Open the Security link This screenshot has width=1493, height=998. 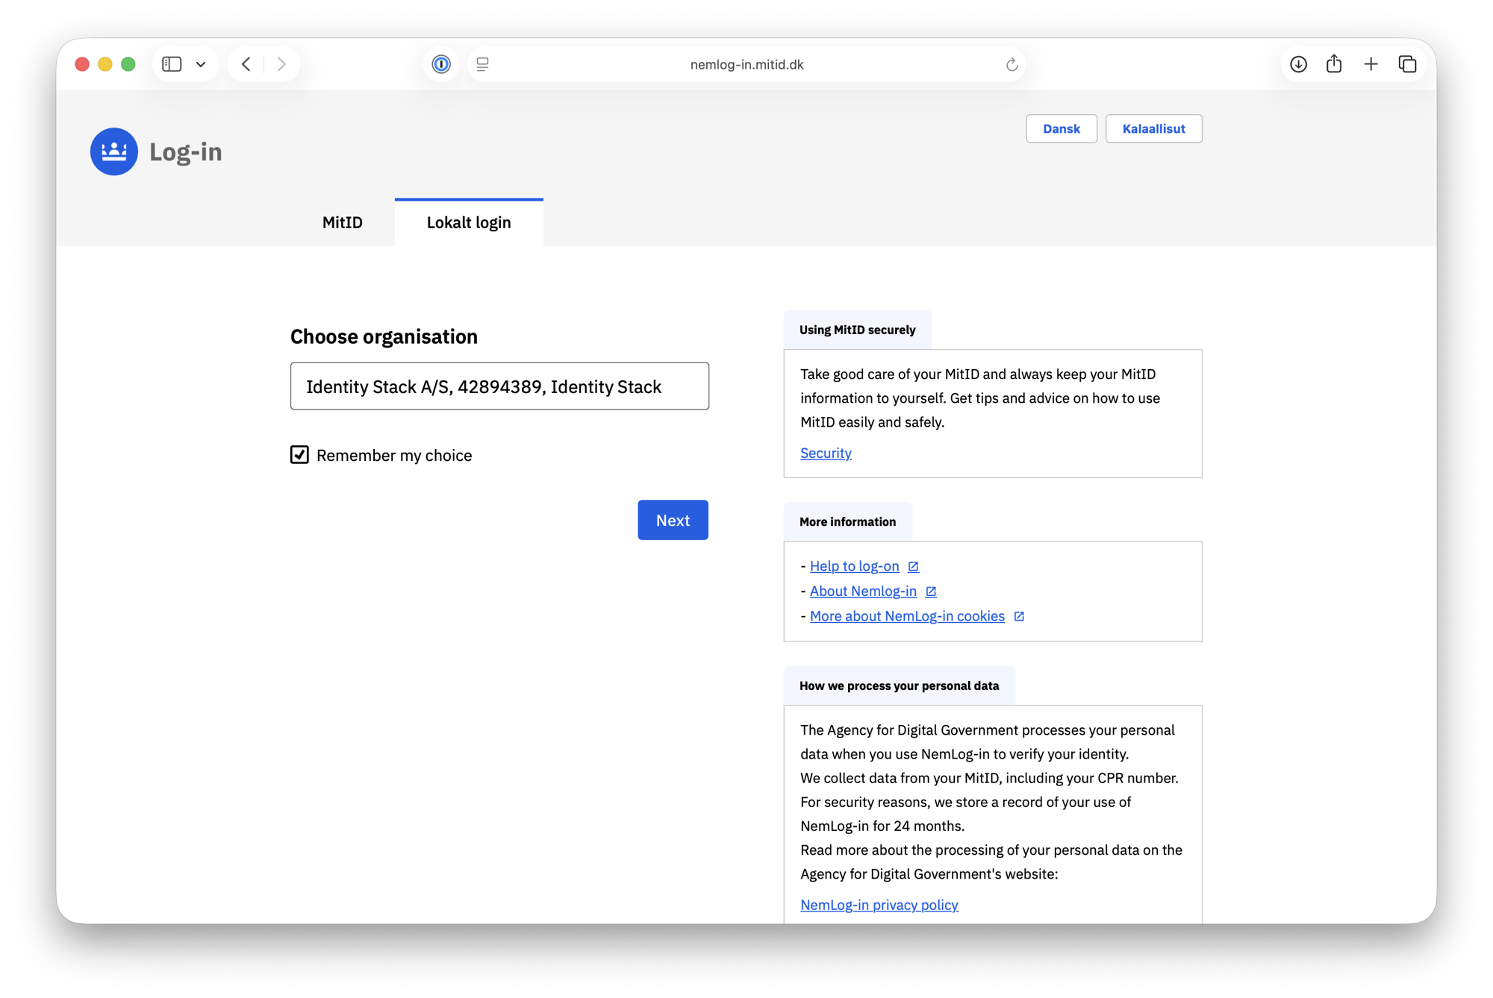(826, 453)
